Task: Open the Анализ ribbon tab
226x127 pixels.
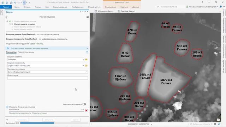Action: 38,7
